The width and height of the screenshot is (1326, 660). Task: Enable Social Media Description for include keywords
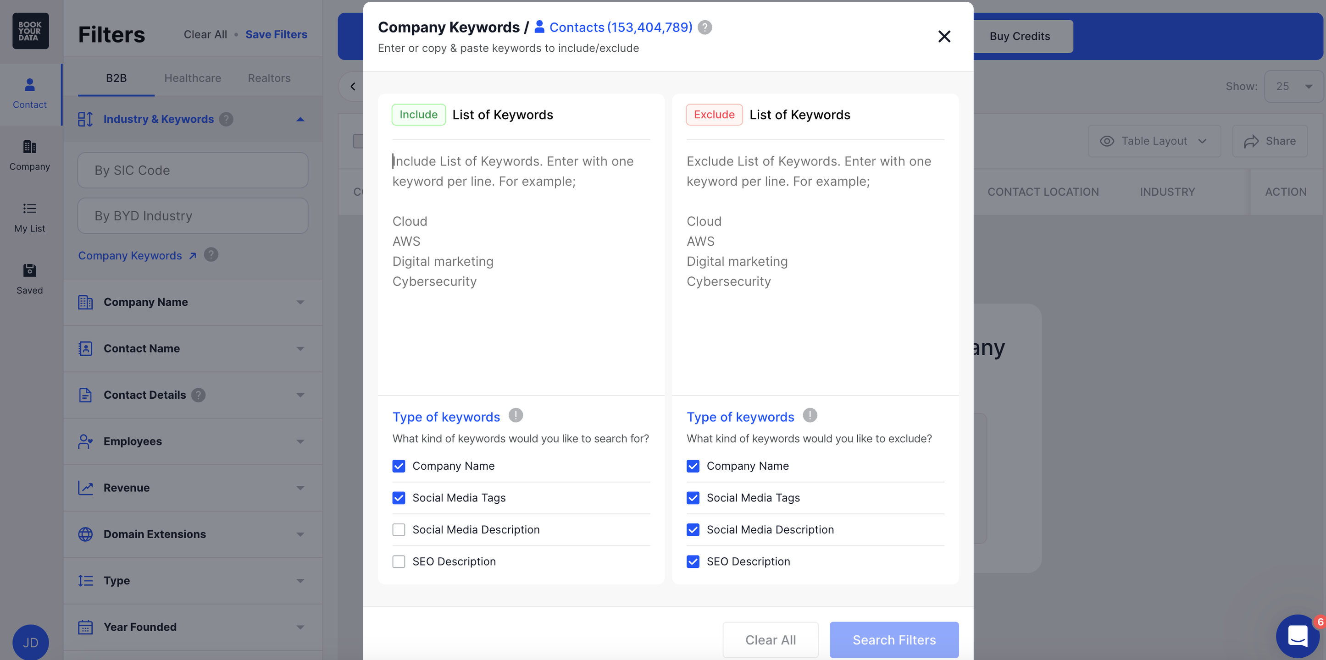point(399,530)
